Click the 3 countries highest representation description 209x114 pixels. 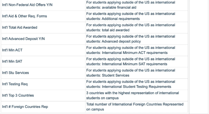click(x=133, y=96)
